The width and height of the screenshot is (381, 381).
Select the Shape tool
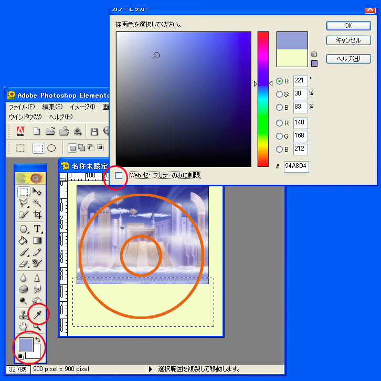pyautogui.click(x=24, y=229)
